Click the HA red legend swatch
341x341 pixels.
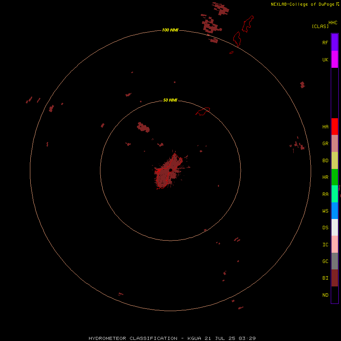[335, 127]
